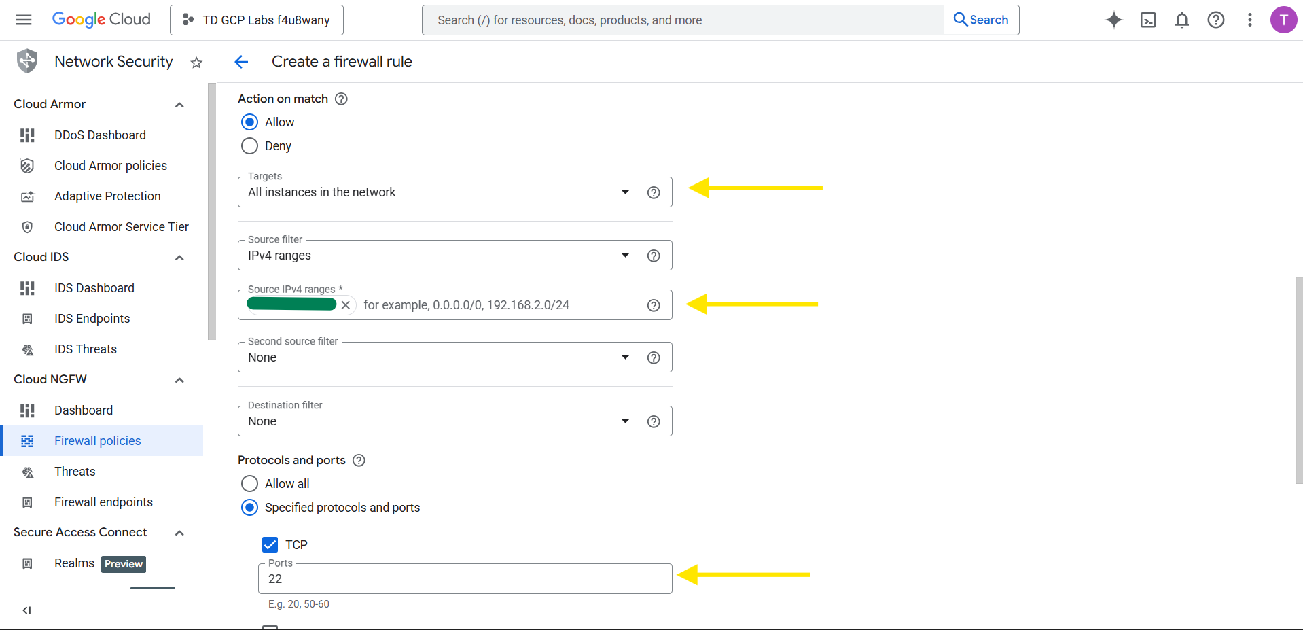Click the help icon next to Action on match

point(341,99)
